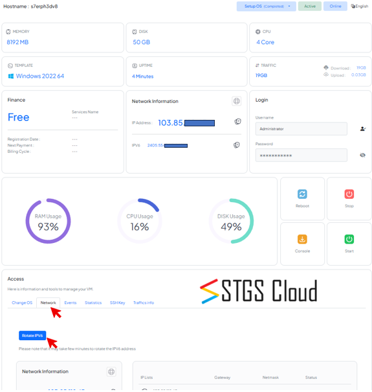
Task: Open the Statistics tab
Action: (93, 303)
